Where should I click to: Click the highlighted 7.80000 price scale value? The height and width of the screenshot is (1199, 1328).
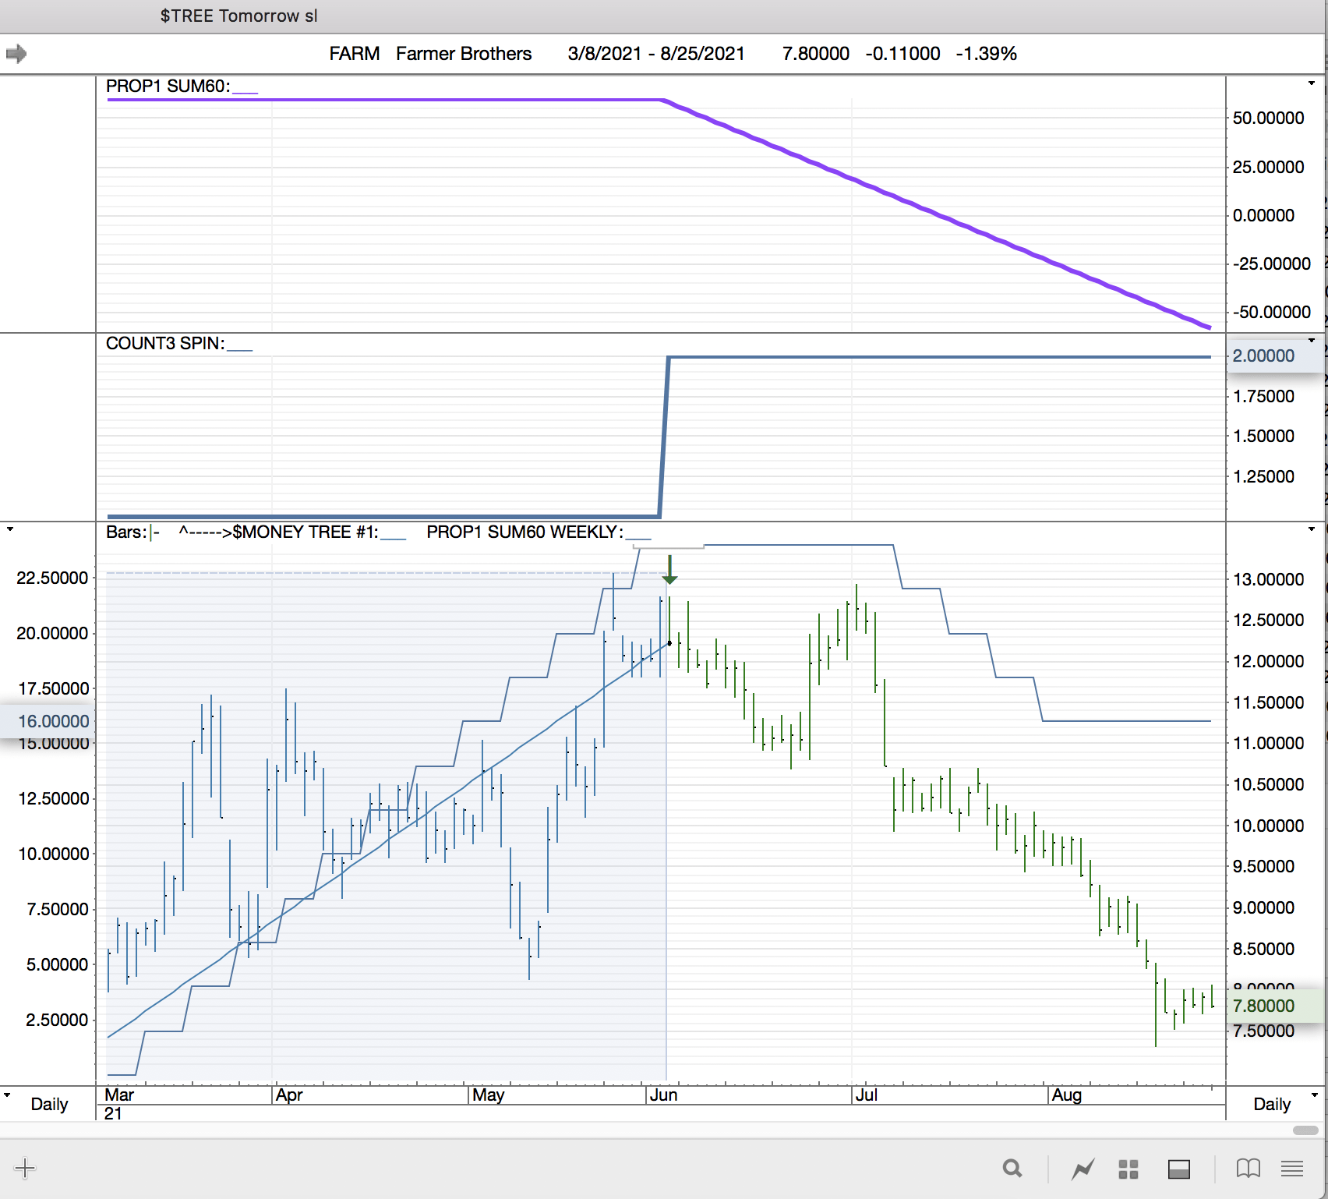point(1263,1006)
